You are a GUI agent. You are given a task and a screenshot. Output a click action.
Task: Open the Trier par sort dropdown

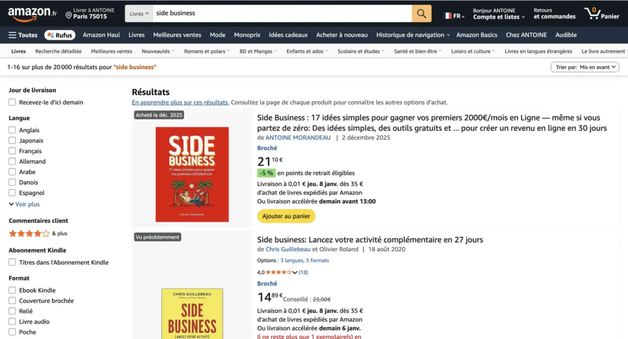coord(584,67)
